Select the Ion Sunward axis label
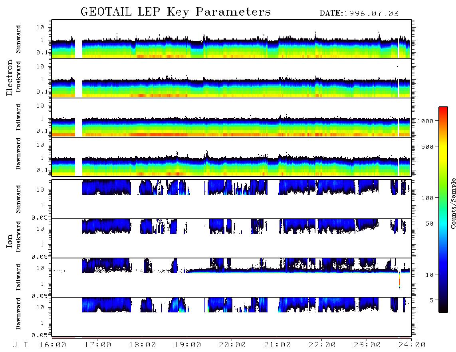Viewport: 456px width, 352px height. [x=18, y=199]
